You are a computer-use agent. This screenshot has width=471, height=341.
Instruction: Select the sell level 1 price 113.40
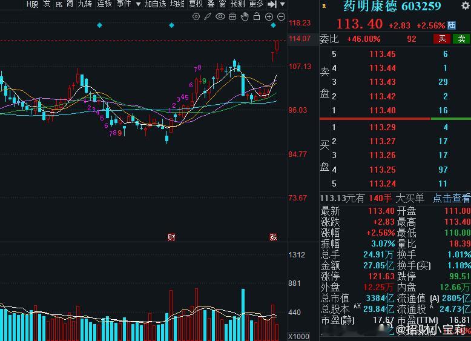pos(383,111)
